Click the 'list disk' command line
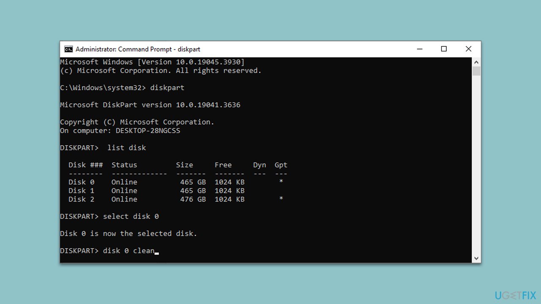The image size is (541, 304). pyautogui.click(x=103, y=148)
